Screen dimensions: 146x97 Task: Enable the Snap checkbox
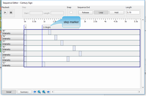click(x=71, y=12)
